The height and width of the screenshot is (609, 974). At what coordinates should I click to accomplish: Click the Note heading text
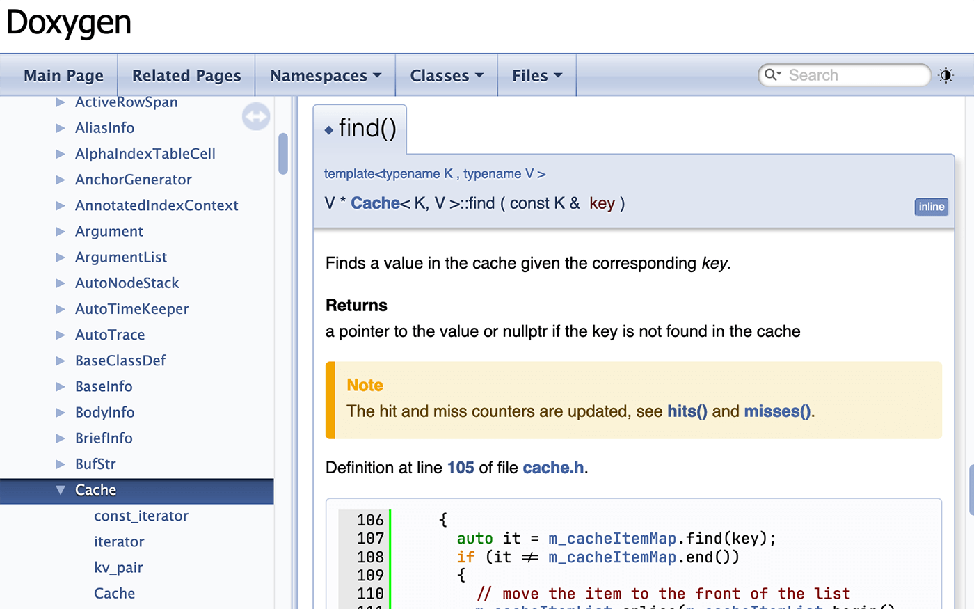(x=365, y=386)
